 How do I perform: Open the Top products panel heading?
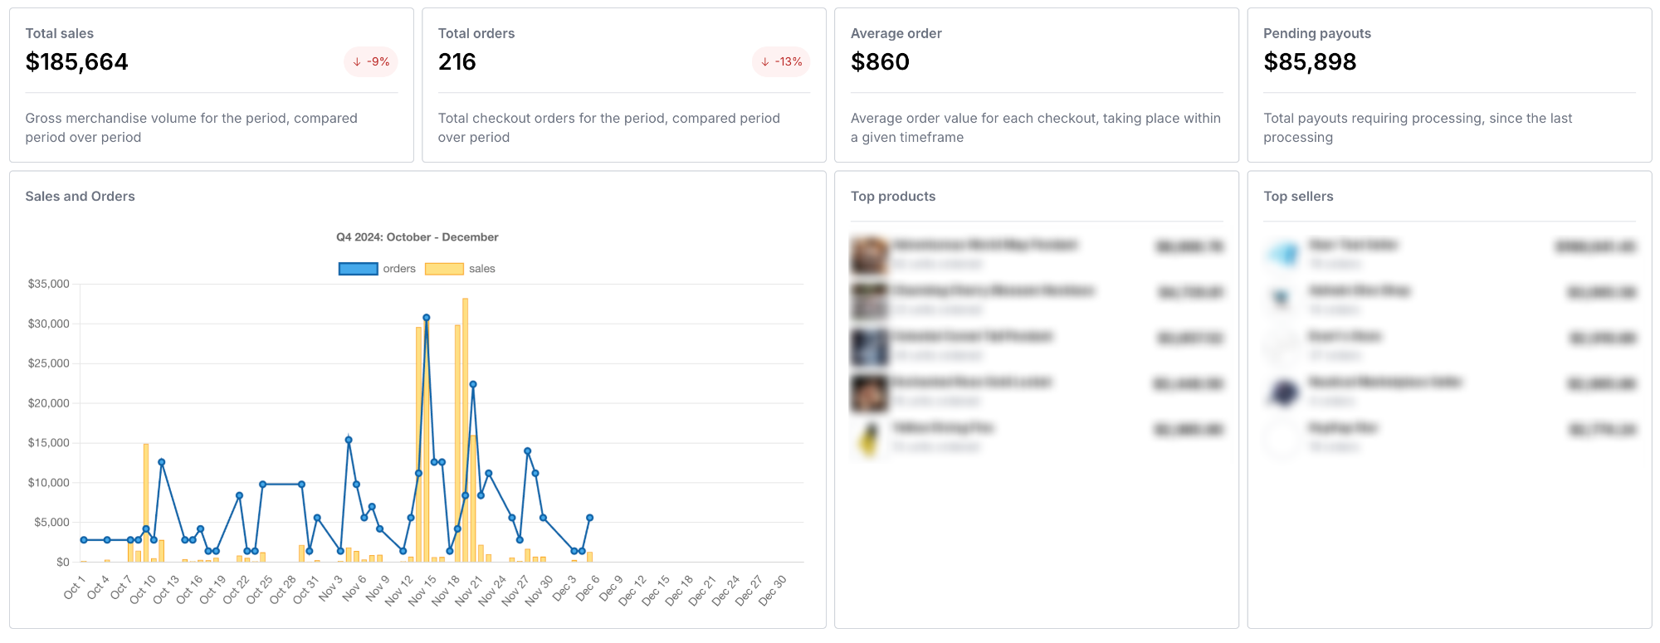coord(893,197)
